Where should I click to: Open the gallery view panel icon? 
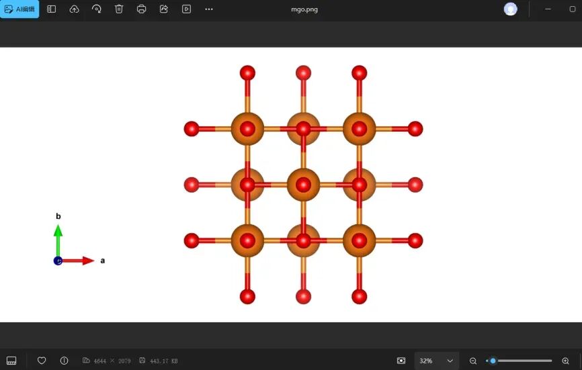pyautogui.click(x=52, y=9)
